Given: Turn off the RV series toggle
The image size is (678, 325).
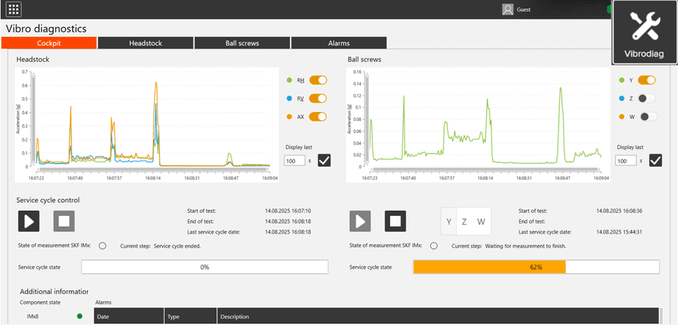Looking at the screenshot, I should [318, 98].
